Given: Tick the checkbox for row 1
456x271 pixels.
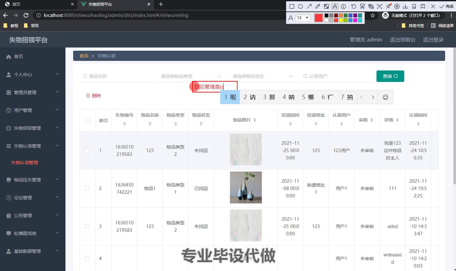Looking at the screenshot, I should click(87, 150).
